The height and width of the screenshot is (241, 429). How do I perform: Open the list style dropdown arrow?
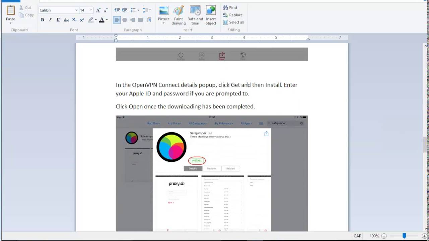138,10
